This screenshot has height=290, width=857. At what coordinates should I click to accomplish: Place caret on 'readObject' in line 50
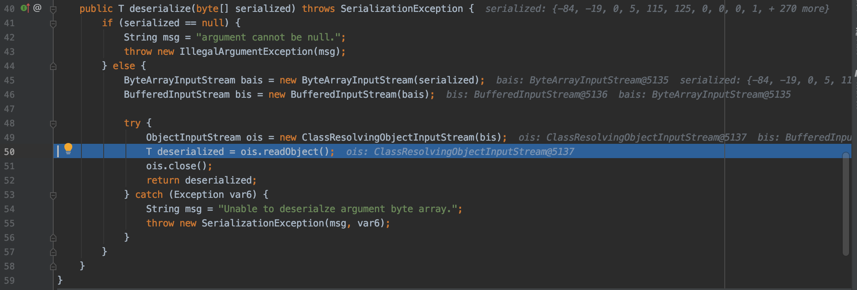point(291,152)
